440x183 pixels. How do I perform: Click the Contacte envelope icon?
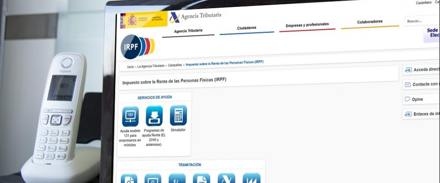pyautogui.click(x=408, y=84)
